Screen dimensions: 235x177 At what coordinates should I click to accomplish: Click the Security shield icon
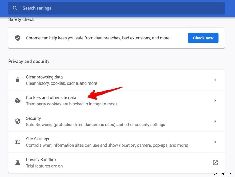click(18, 121)
